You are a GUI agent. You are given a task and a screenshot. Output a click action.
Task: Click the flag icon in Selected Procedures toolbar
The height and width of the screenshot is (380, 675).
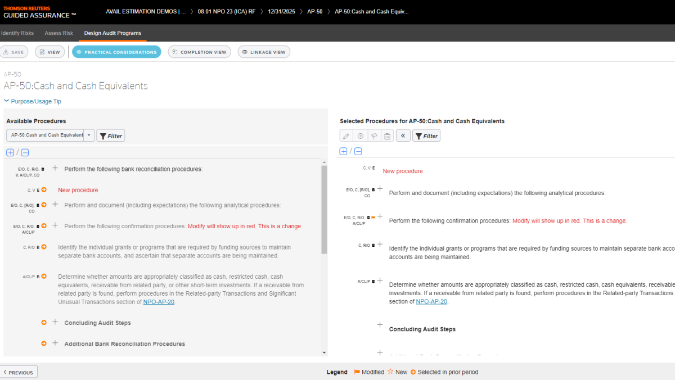[x=373, y=136]
